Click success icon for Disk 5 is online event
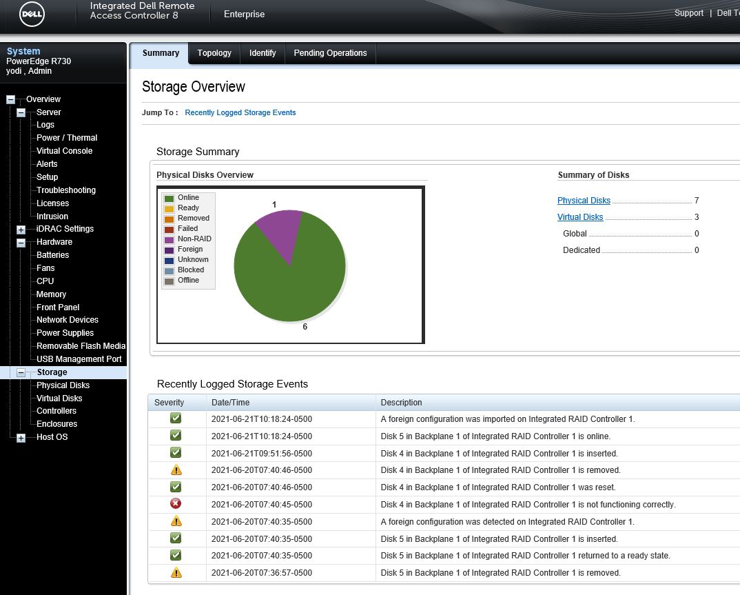 176,435
